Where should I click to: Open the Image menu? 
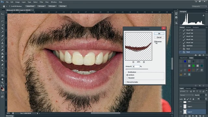click(17, 2)
